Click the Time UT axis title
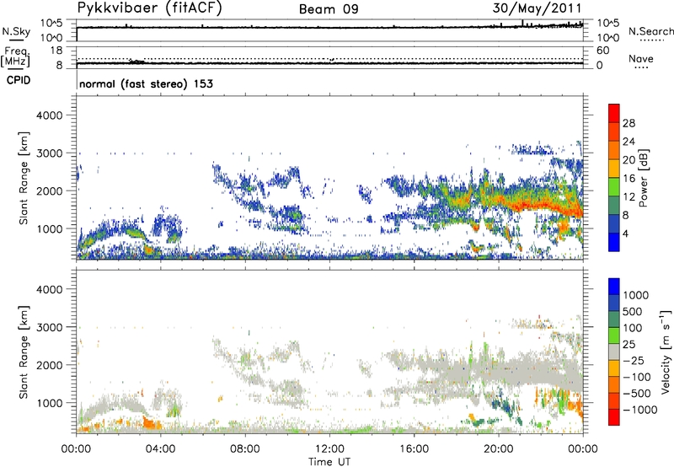The width and height of the screenshot is (674, 467). coord(329,461)
